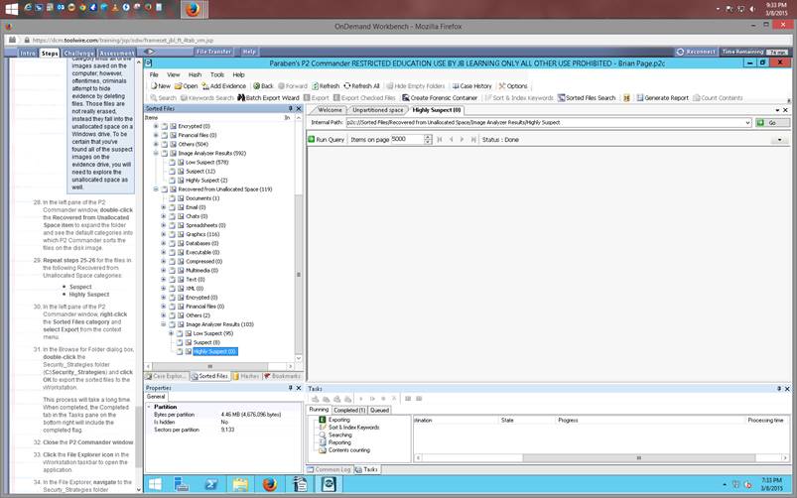Image resolution: width=797 pixels, height=498 pixels.
Task: Open the Common Log tab
Action: point(329,469)
